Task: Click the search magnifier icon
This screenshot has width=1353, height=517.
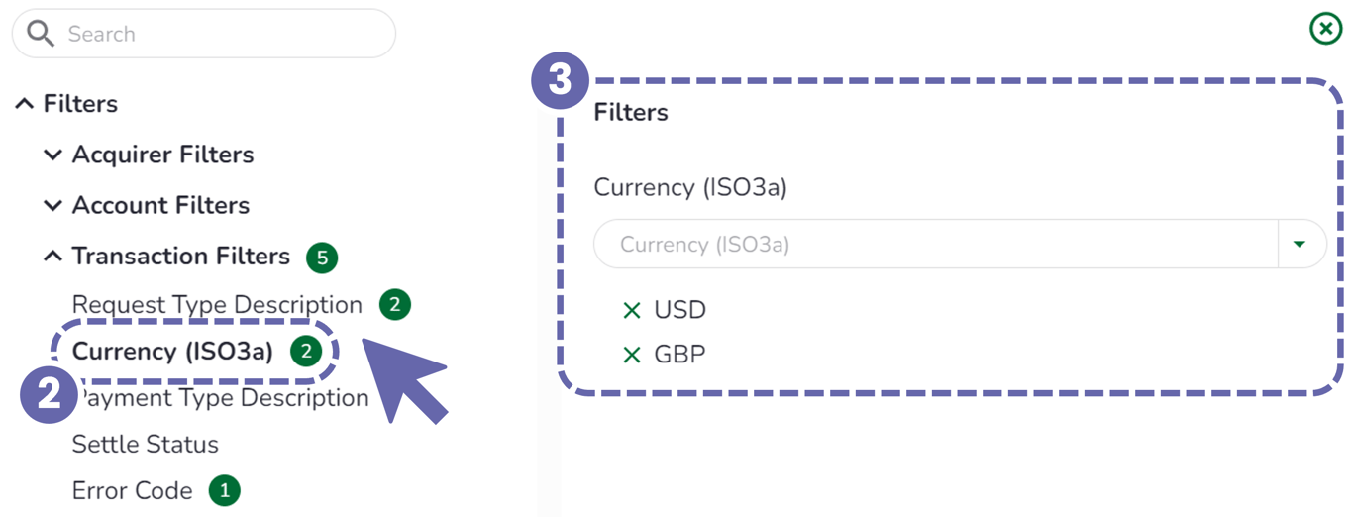Action: pos(41,35)
